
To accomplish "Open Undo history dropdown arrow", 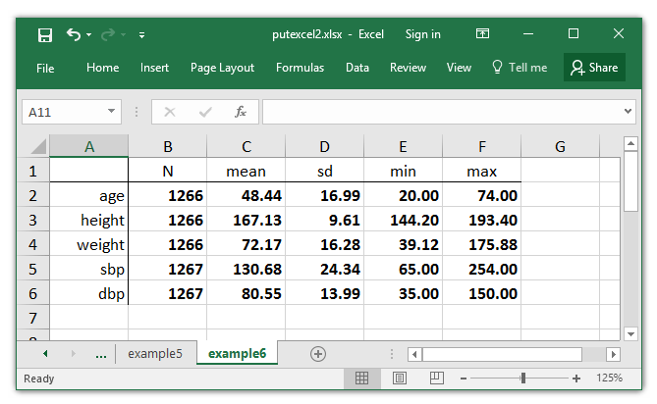I will click(88, 34).
